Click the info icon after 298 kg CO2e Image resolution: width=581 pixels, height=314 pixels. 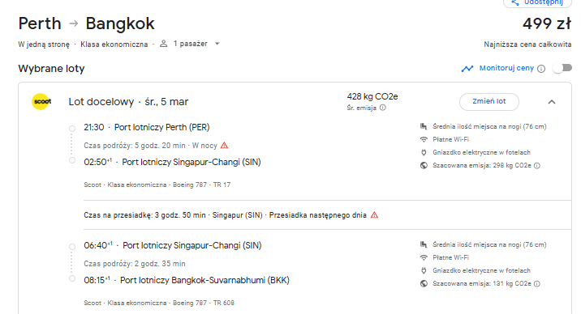537,165
